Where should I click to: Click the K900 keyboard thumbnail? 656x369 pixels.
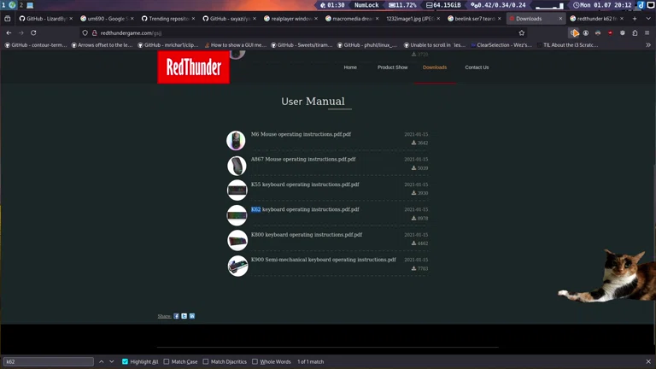click(237, 266)
